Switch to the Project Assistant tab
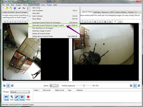The height and width of the screenshot is (107, 143). point(8,12)
